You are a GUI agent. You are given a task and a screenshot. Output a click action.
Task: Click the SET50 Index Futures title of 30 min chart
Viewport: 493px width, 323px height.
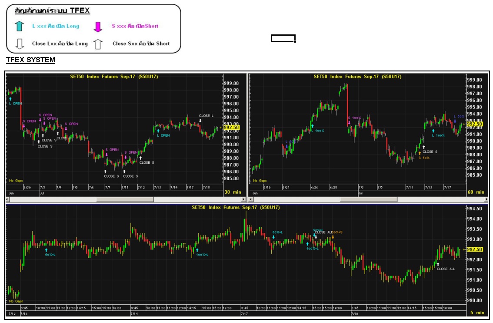click(x=114, y=77)
